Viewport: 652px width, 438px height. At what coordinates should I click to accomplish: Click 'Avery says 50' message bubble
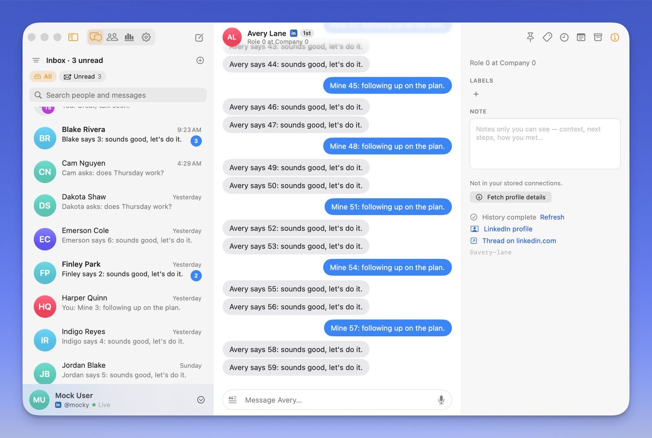[x=296, y=186]
